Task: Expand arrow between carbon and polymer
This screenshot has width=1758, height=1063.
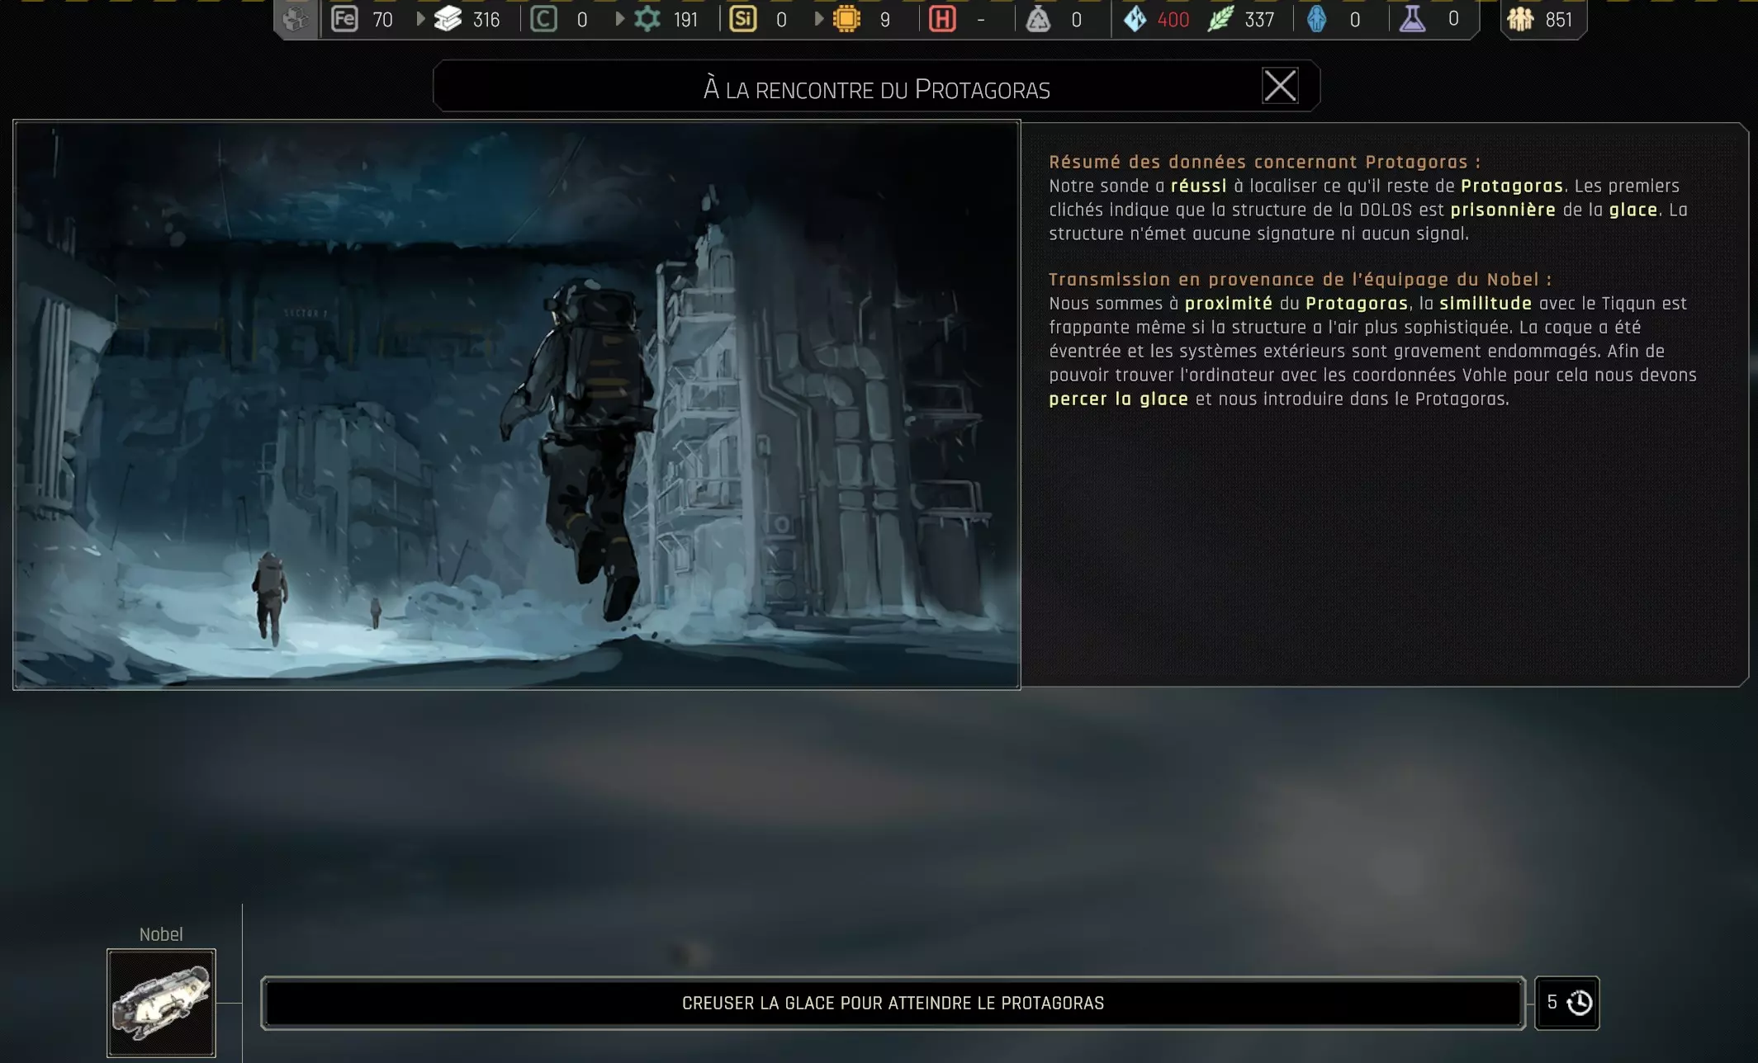Action: coord(619,19)
